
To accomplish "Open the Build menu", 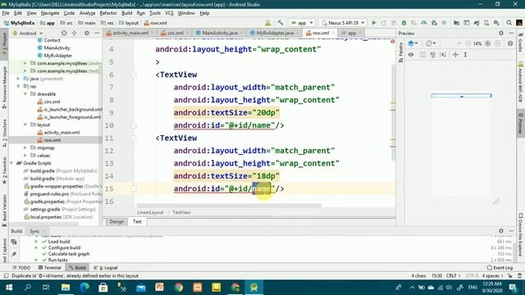I will click(x=126, y=13).
